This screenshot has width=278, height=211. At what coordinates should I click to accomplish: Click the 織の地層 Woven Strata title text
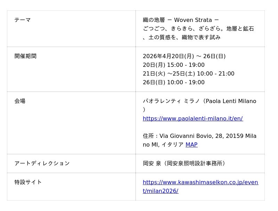click(x=181, y=20)
